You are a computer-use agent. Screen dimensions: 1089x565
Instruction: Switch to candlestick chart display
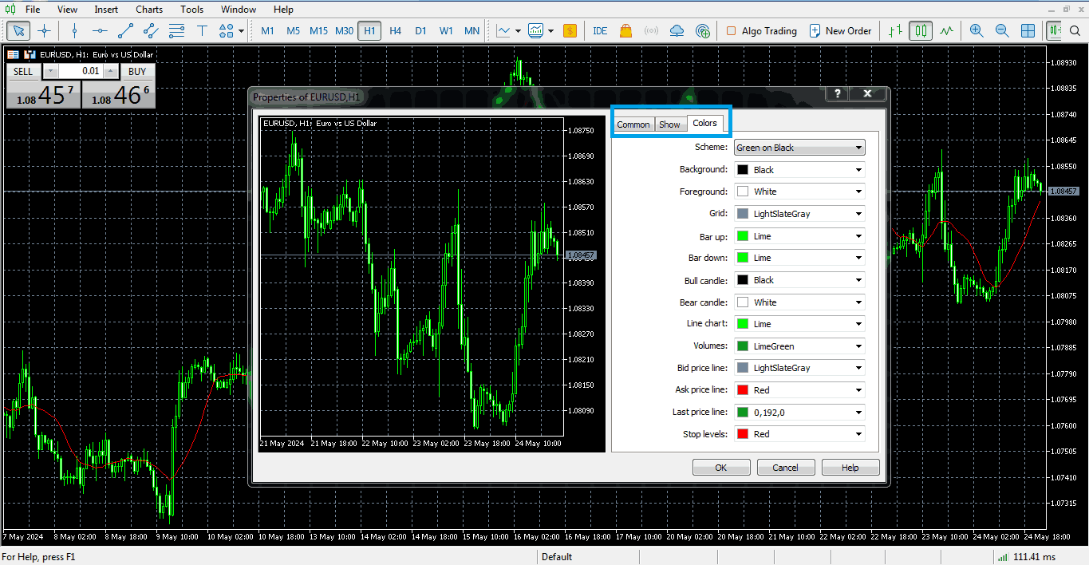921,31
